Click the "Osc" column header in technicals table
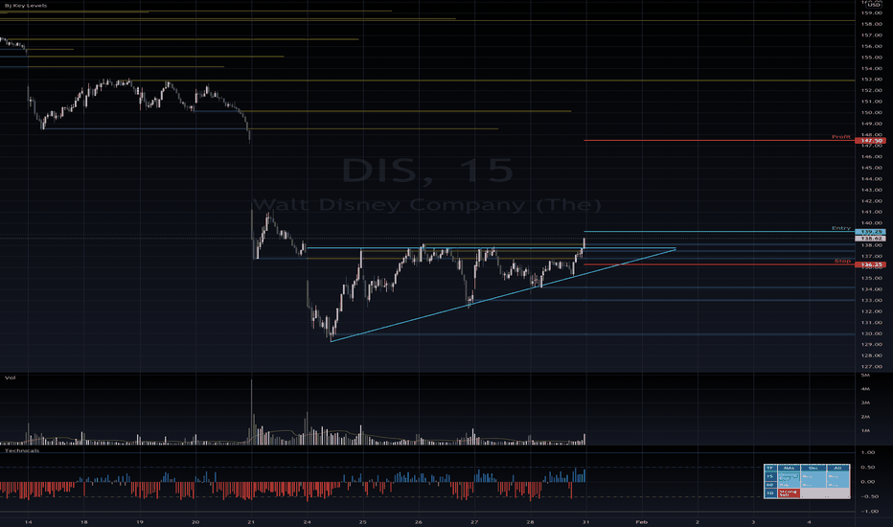This screenshot has height=527, width=893. tap(813, 468)
